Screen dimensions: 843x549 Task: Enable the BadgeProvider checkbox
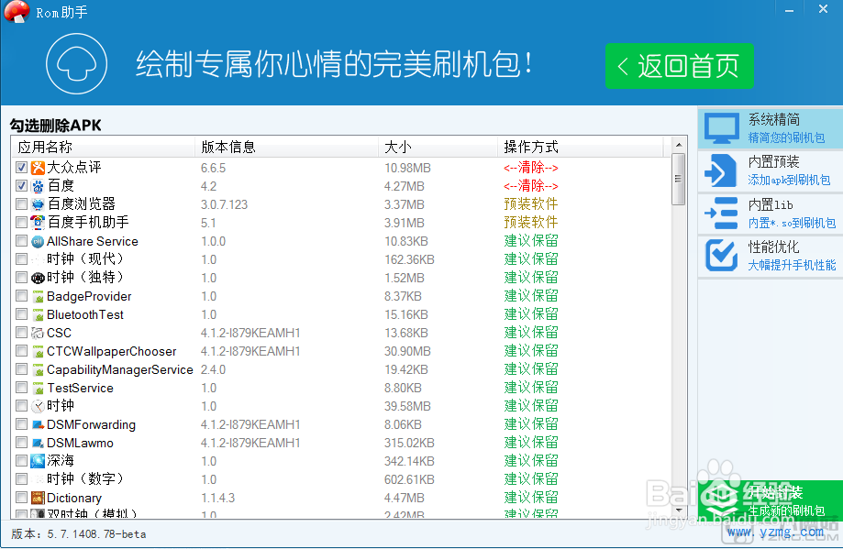pos(21,296)
